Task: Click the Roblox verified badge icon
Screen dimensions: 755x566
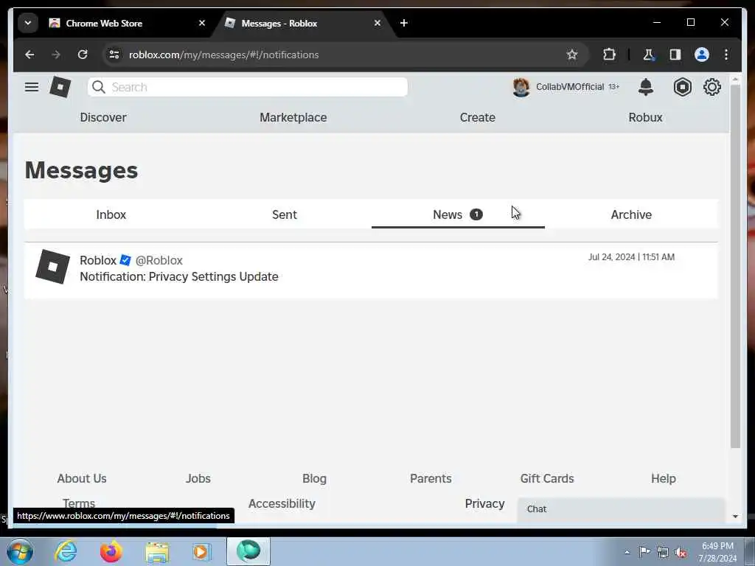Action: [x=125, y=260]
